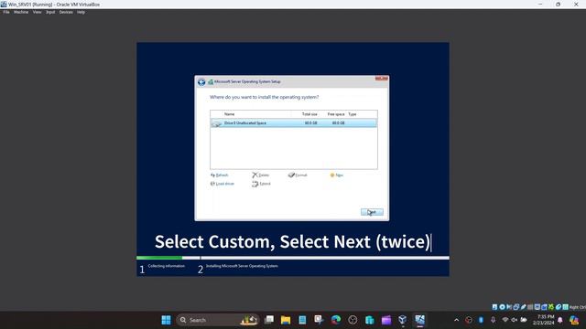Open OBS Studio from the taskbar
The width and height of the screenshot is (586, 329).
[353, 320]
